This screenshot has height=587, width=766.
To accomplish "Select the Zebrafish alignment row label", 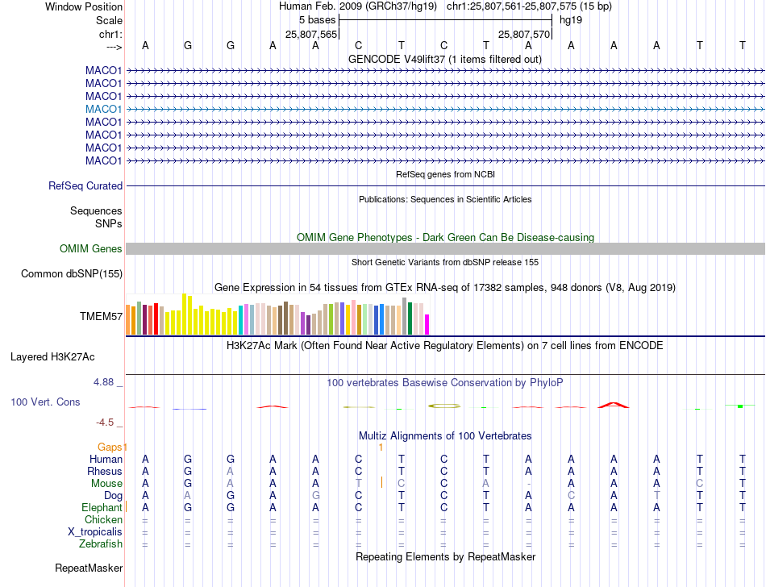I will coord(101,543).
